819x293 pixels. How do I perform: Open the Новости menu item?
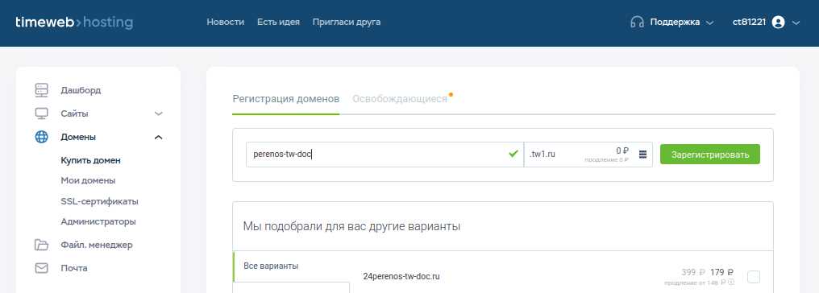(x=225, y=23)
